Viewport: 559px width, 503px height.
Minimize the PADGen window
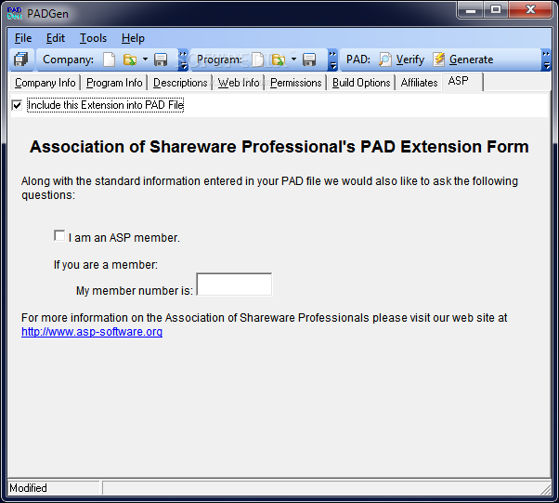[471, 10]
